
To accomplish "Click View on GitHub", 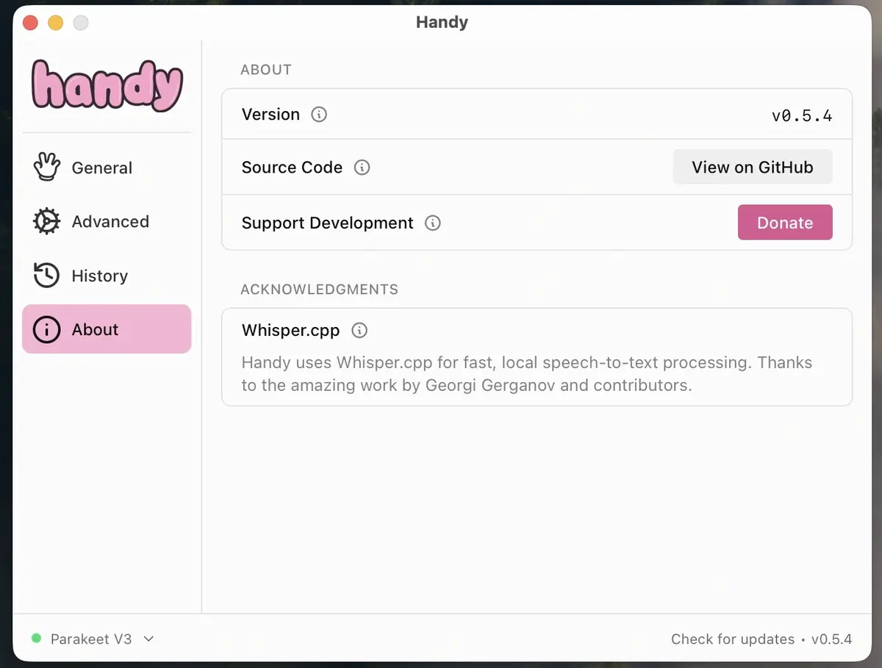I will (752, 167).
